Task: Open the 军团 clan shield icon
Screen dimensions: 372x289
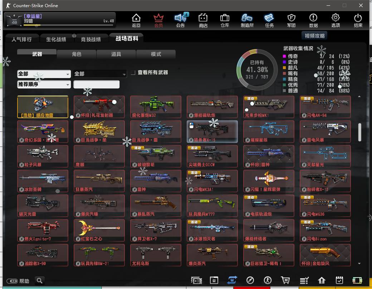Action: pyautogui.click(x=291, y=20)
